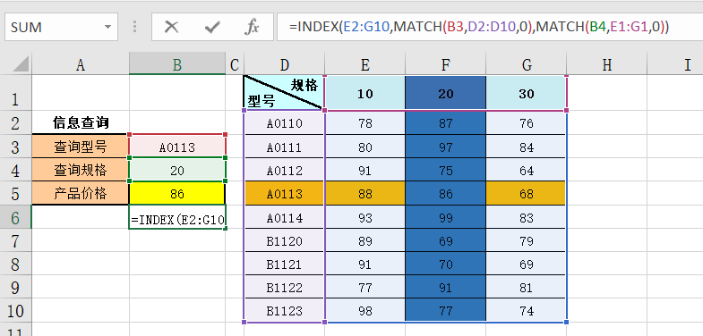Image resolution: width=703 pixels, height=336 pixels.
Task: Click the 查询型号 label cell
Action: (x=81, y=146)
